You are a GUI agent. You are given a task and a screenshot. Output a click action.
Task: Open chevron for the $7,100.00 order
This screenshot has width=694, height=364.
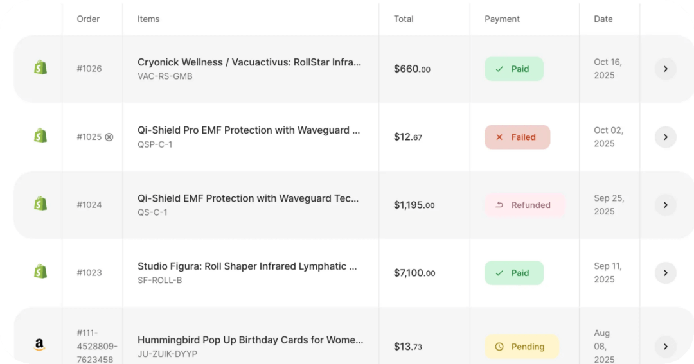click(x=665, y=273)
